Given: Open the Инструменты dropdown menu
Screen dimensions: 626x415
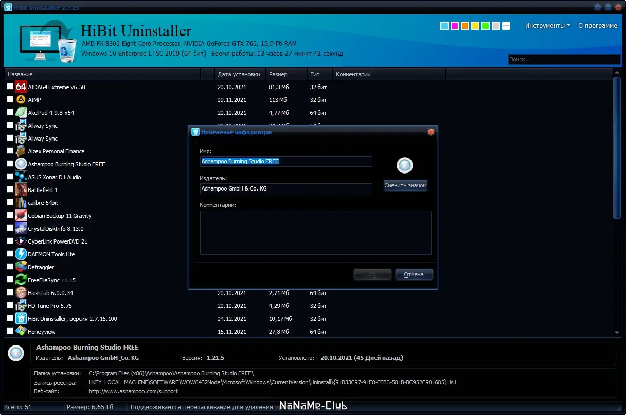Looking at the screenshot, I should pyautogui.click(x=547, y=26).
